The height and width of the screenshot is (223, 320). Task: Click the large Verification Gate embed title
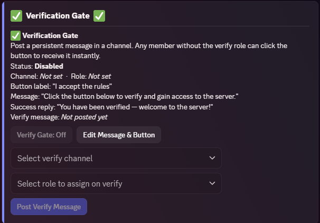click(x=58, y=16)
